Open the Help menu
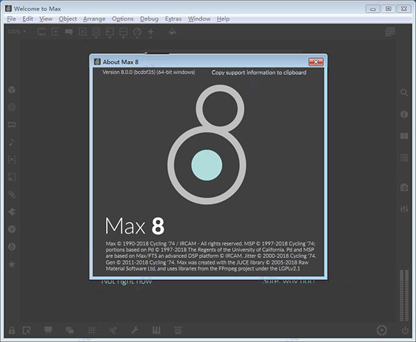 223,19
